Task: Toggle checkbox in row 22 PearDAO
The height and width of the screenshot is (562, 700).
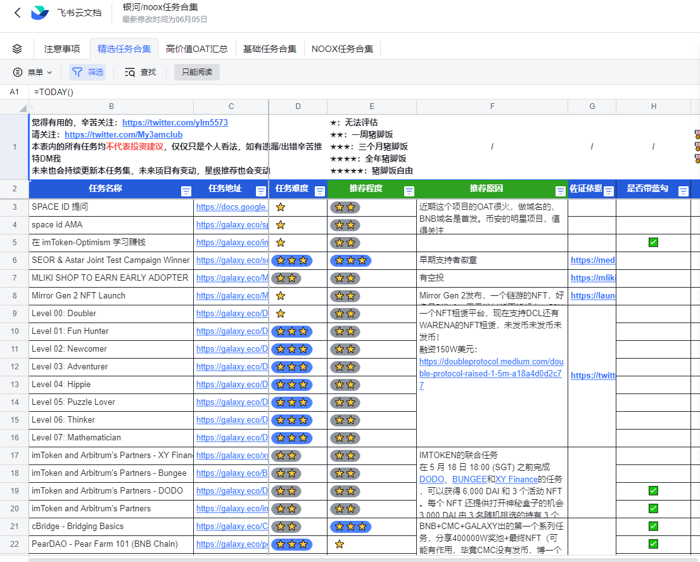Action: (653, 544)
